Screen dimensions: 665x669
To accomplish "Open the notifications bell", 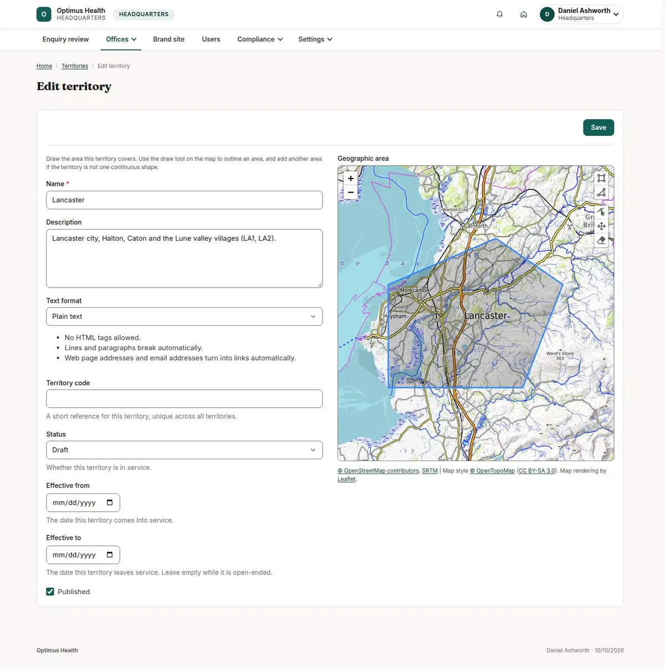I will [500, 14].
